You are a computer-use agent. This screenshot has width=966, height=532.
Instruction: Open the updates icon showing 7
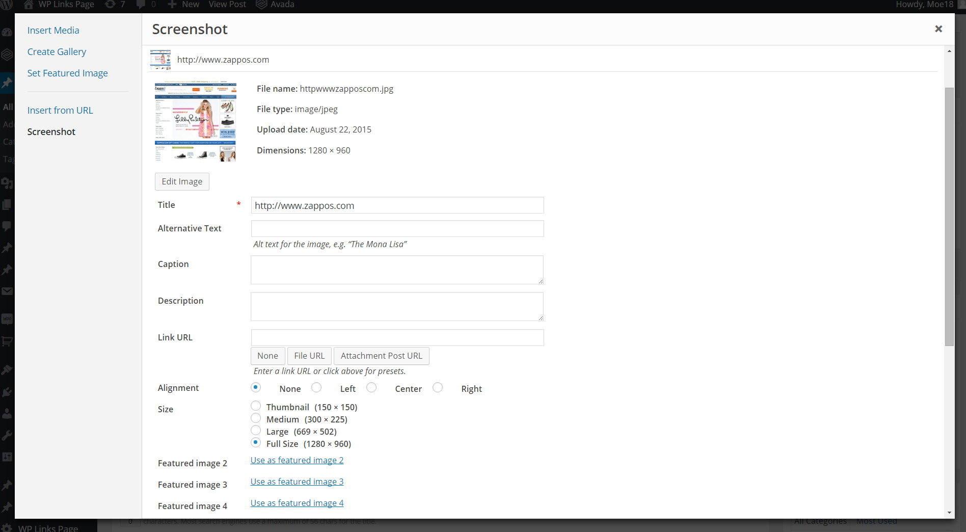(x=110, y=5)
